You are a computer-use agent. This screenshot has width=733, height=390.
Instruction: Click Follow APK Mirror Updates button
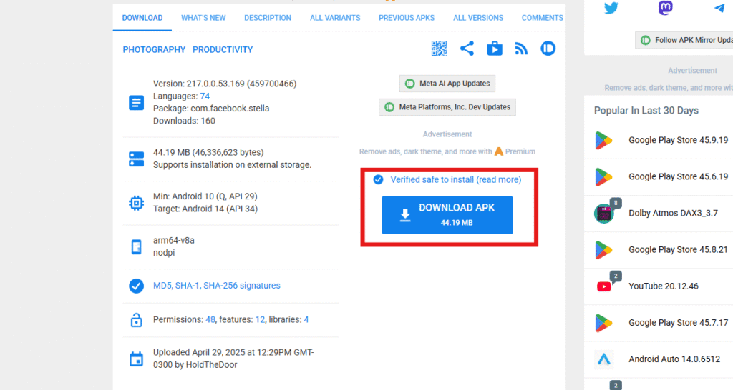pos(684,40)
